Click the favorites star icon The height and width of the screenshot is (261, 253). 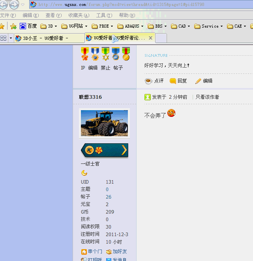click(x=2, y=26)
